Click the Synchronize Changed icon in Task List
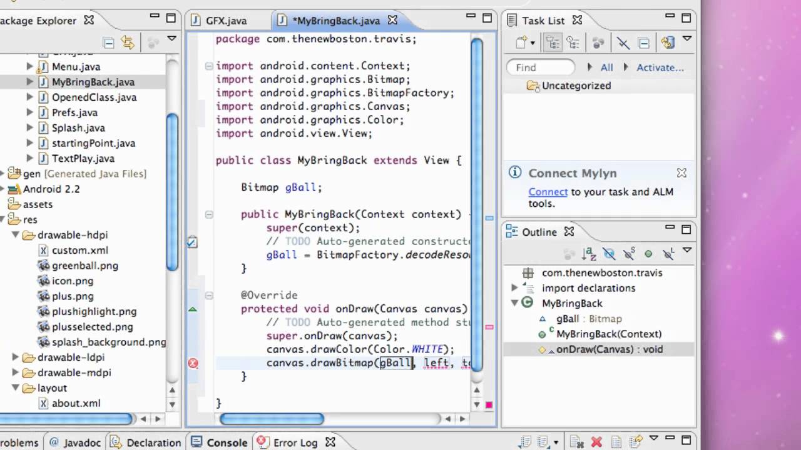Screen dimensions: 801x450 pyautogui.click(x=599, y=42)
